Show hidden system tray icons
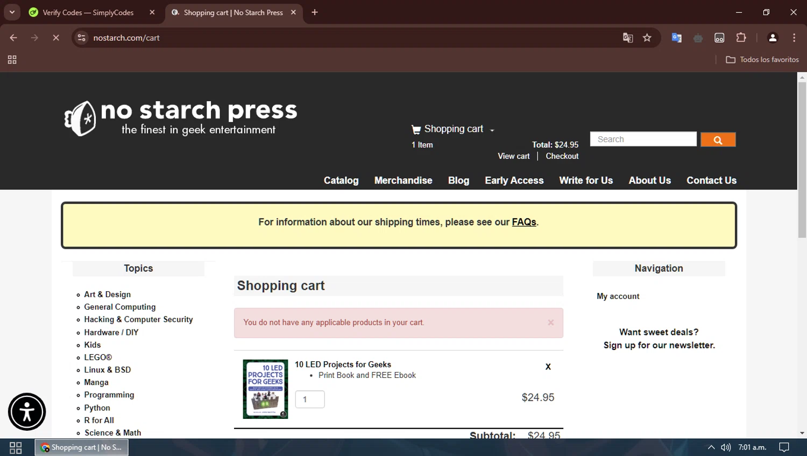 coord(711,447)
